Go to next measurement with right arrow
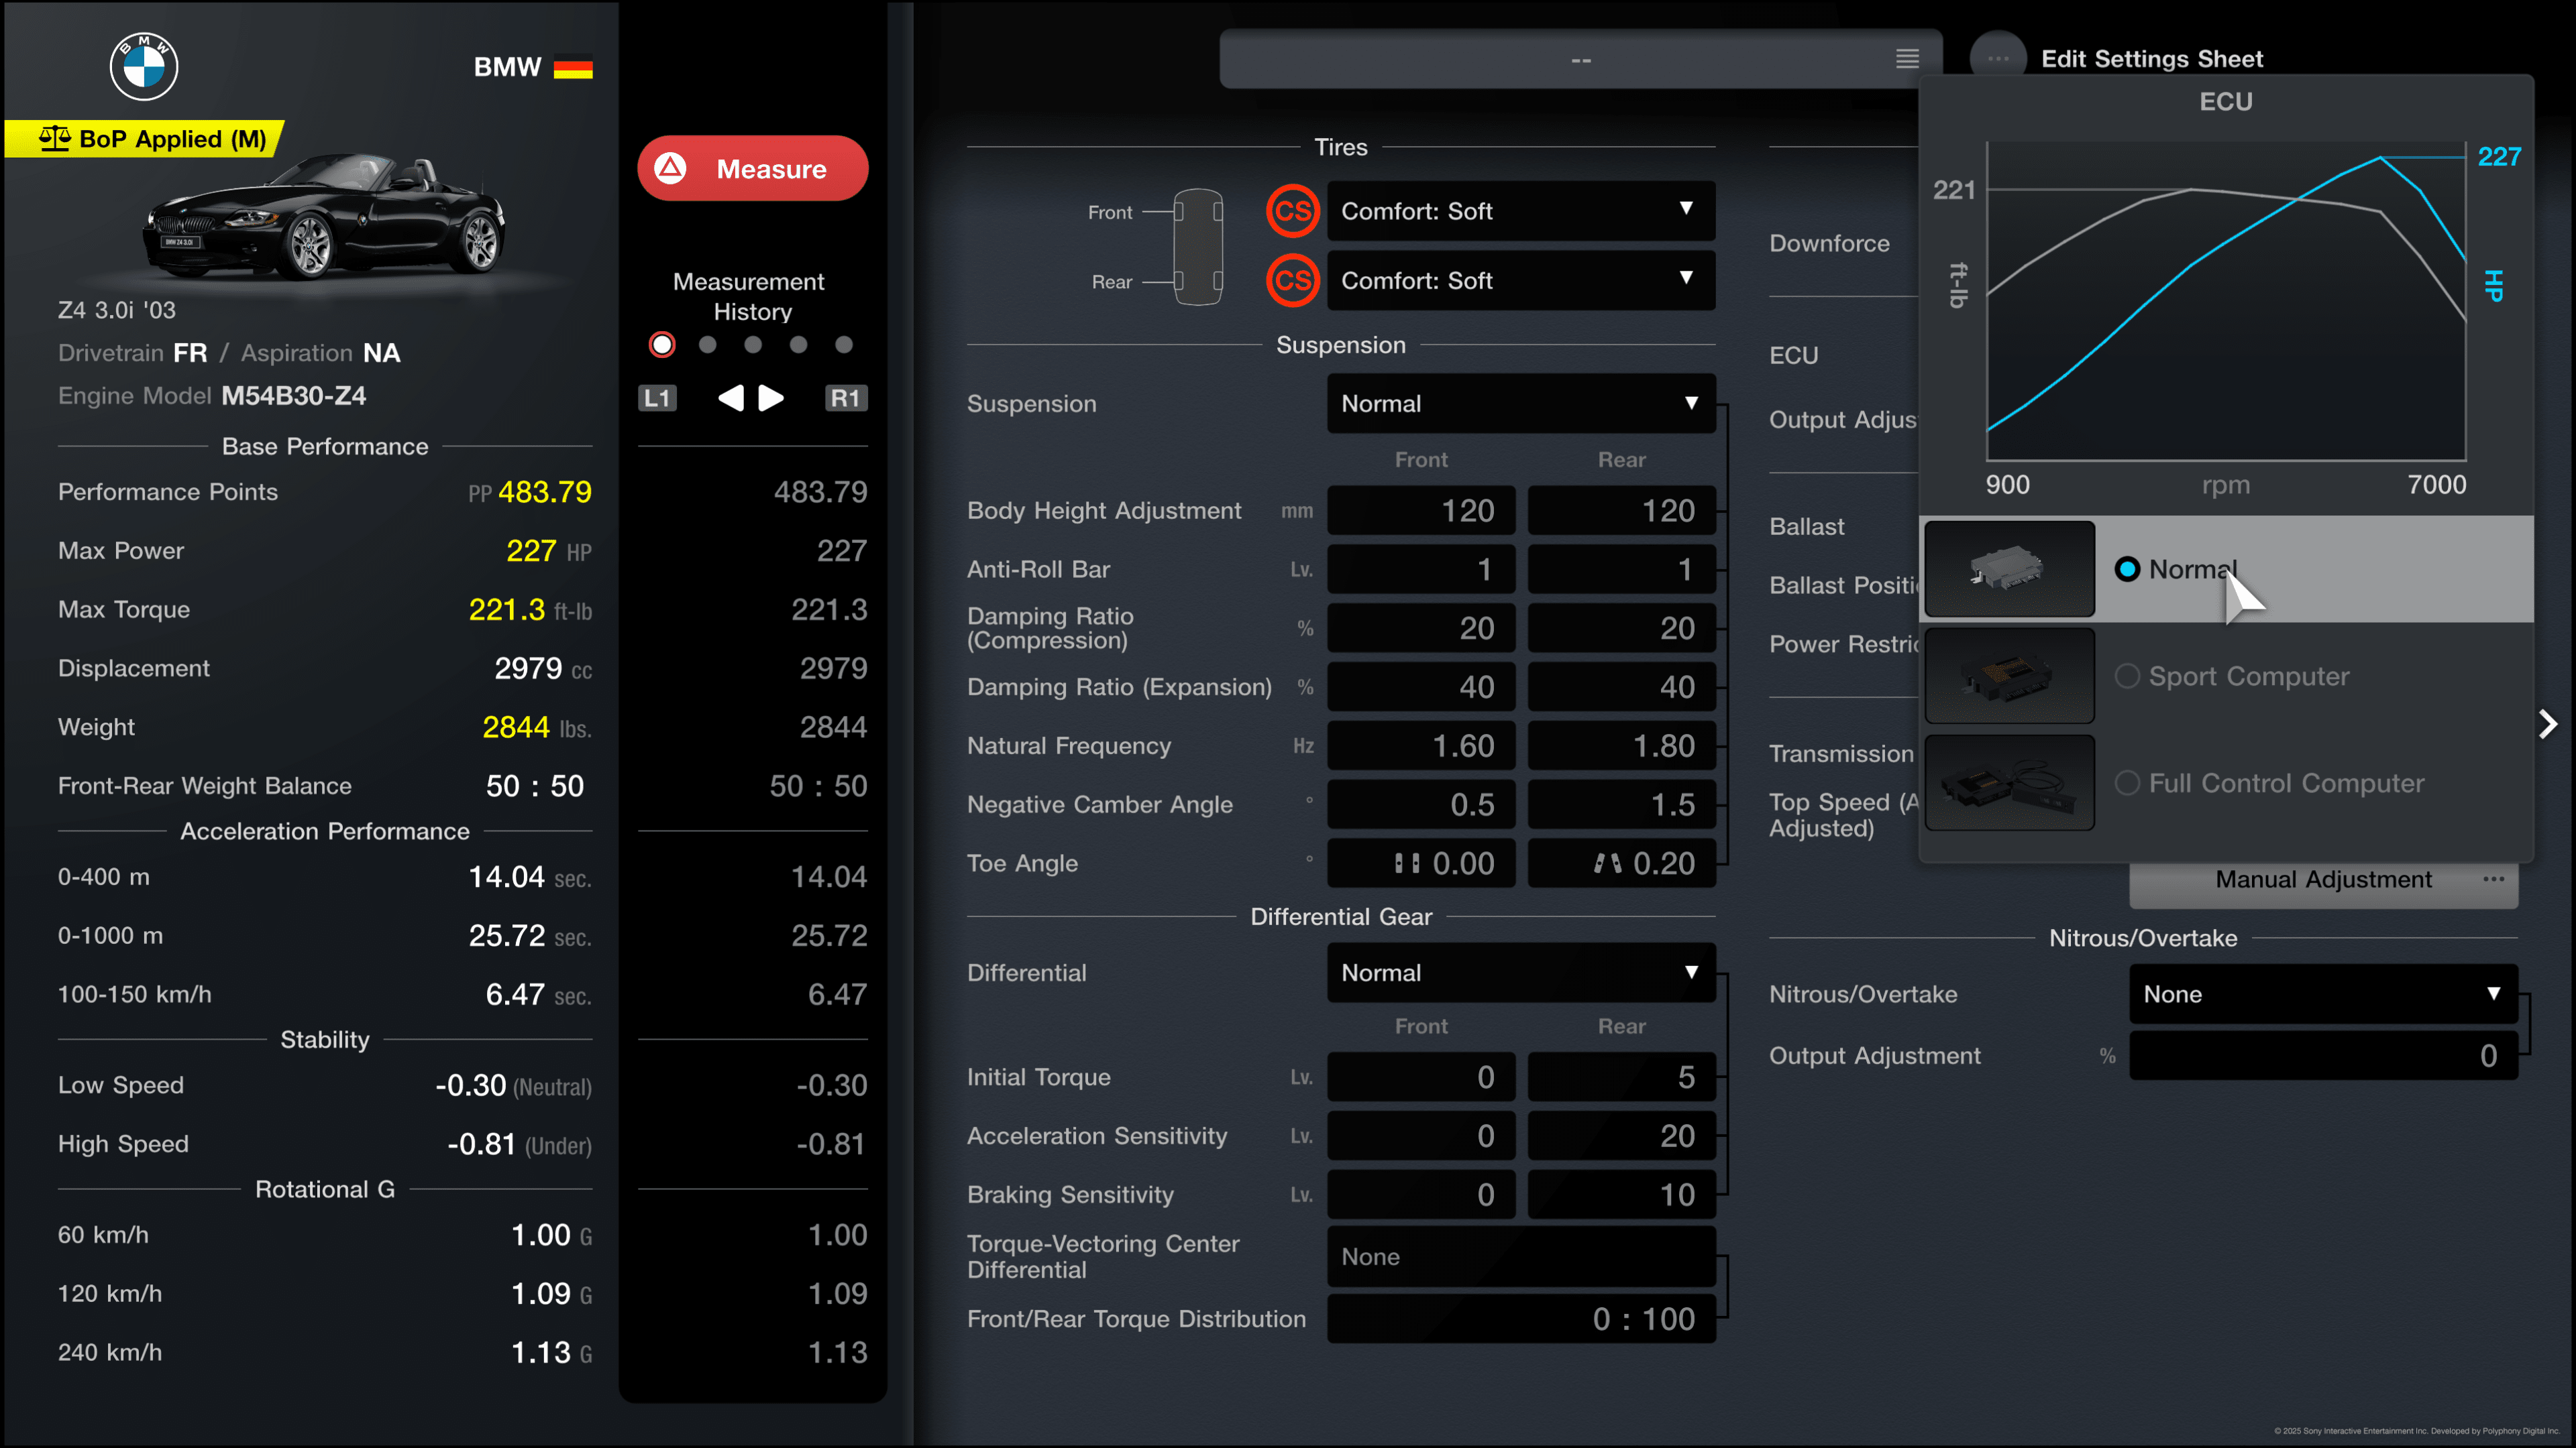 [x=771, y=398]
